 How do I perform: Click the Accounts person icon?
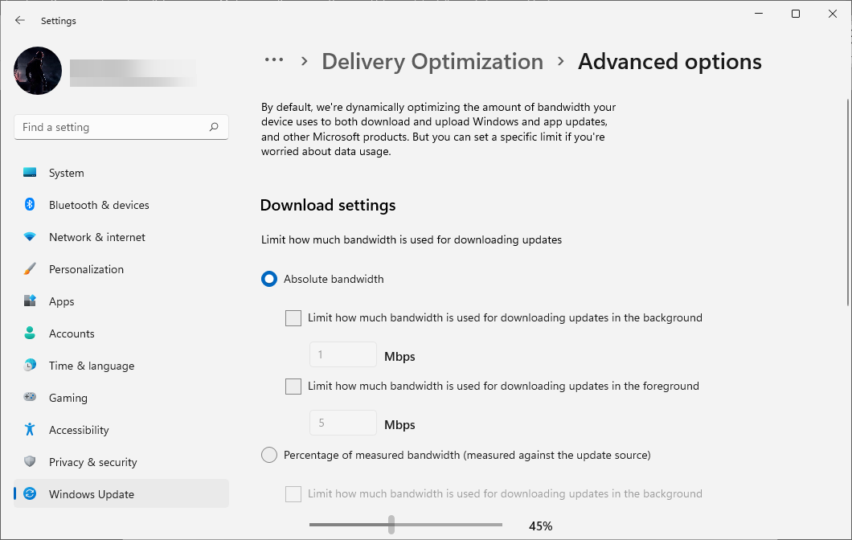tap(30, 333)
